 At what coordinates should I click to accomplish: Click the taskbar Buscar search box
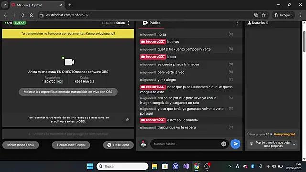(122, 166)
